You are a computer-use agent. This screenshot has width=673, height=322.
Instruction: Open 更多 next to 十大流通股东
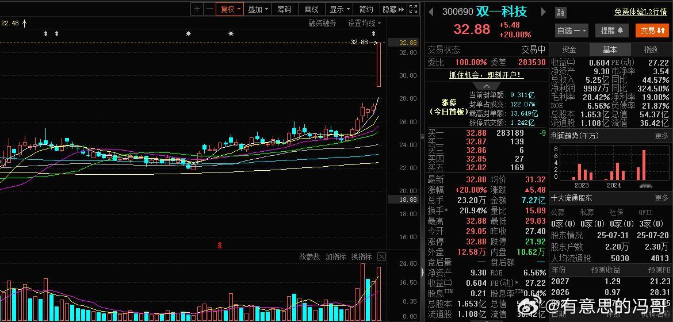[x=661, y=198]
